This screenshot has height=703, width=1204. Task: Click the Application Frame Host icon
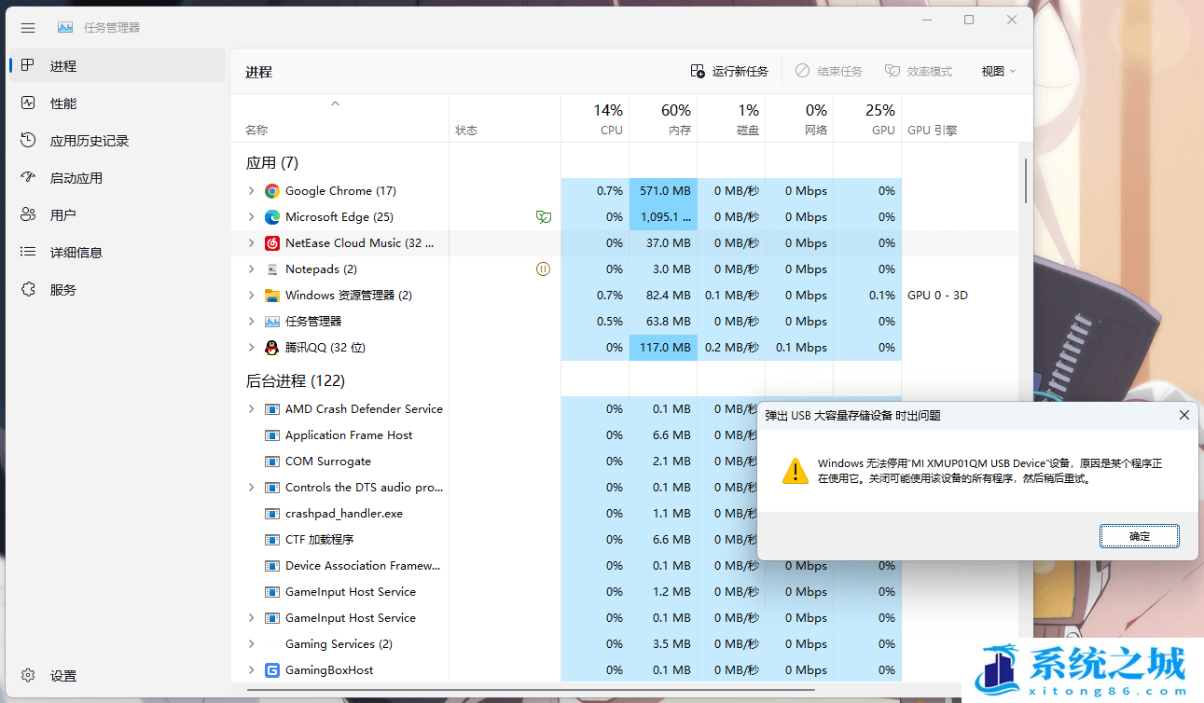point(271,435)
